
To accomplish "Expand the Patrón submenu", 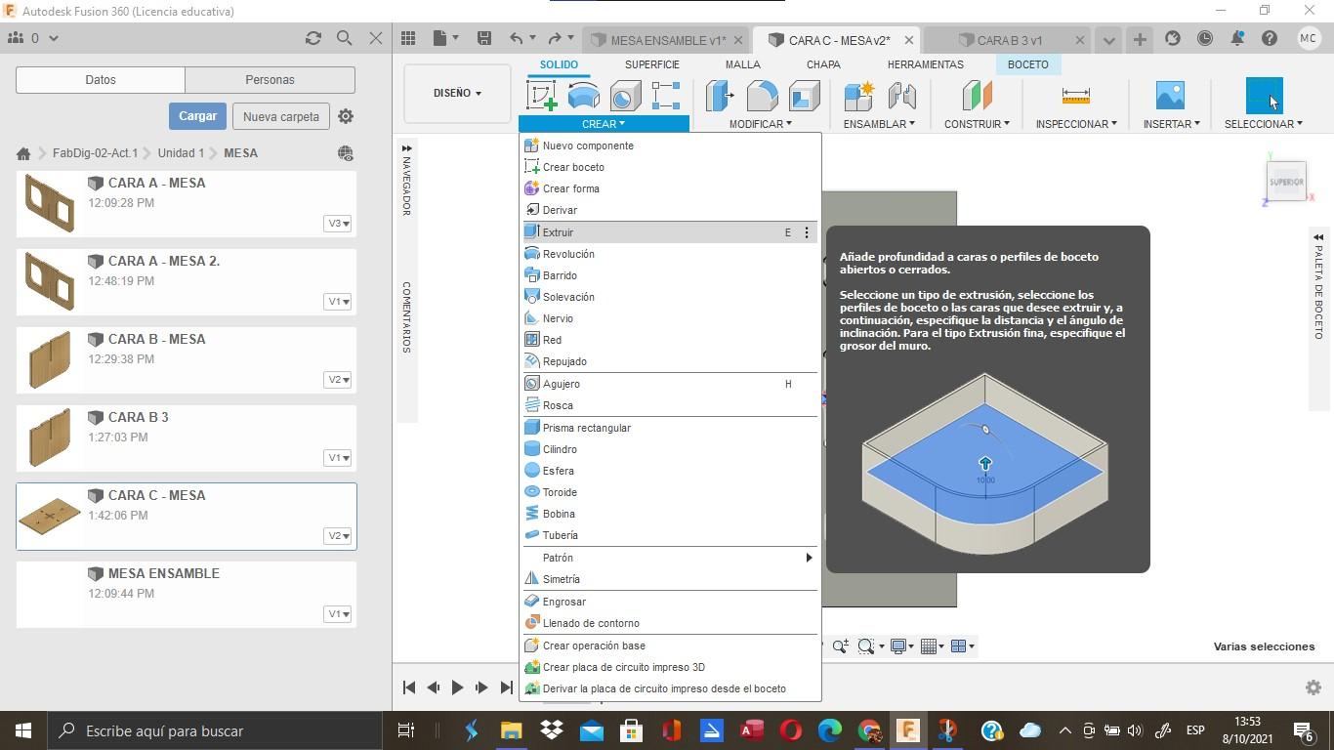I will 670,558.
